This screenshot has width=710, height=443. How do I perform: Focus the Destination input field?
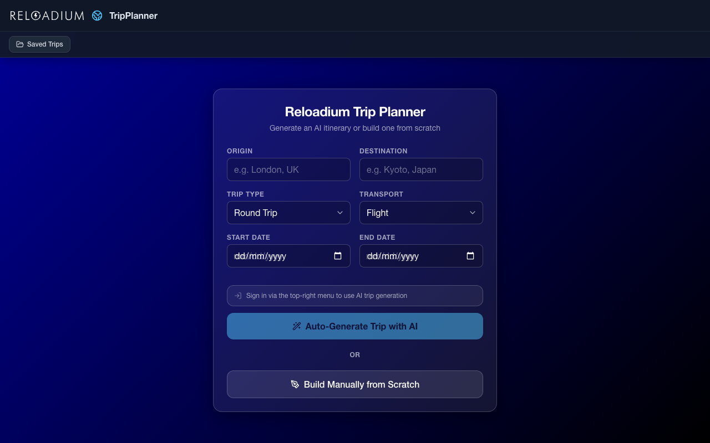pos(421,169)
